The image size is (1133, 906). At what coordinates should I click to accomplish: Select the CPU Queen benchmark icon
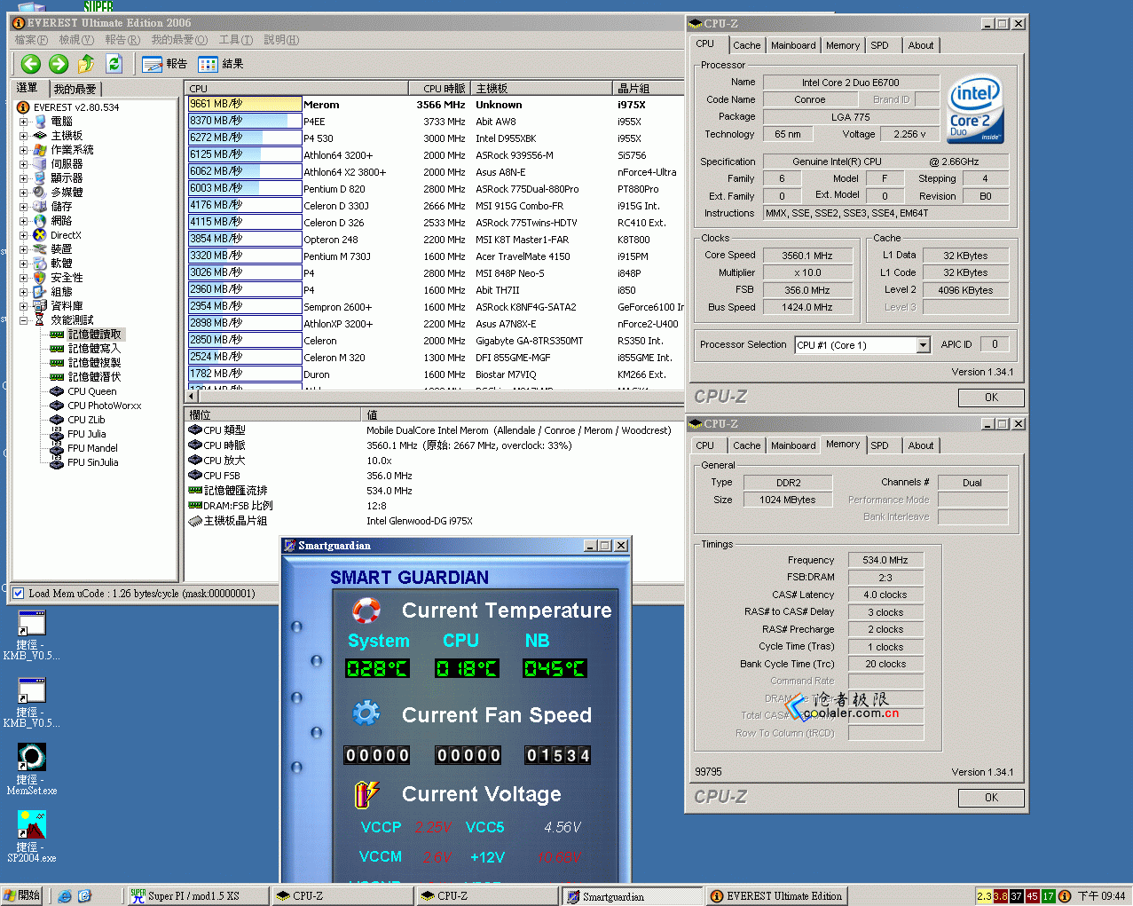coord(57,391)
